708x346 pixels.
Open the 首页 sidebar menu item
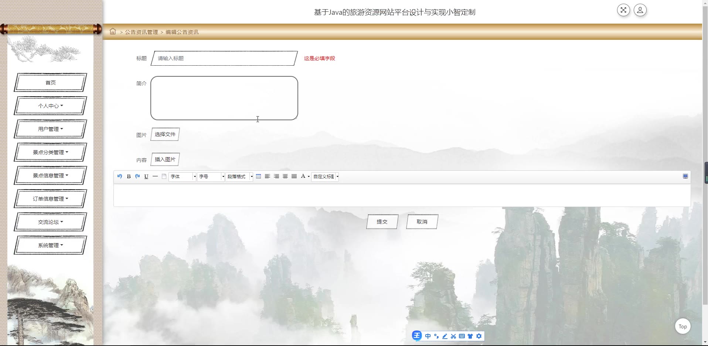[x=50, y=83]
